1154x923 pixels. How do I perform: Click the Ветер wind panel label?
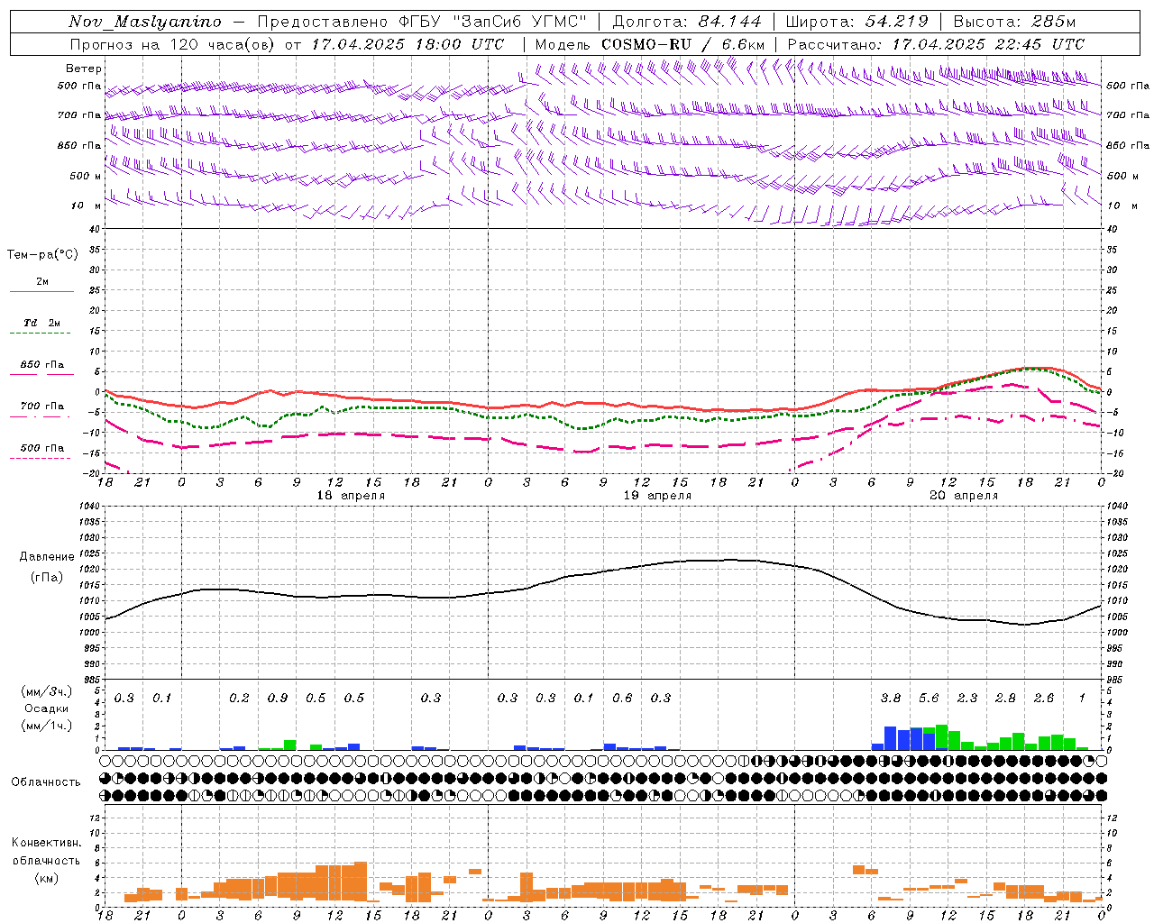pos(84,69)
